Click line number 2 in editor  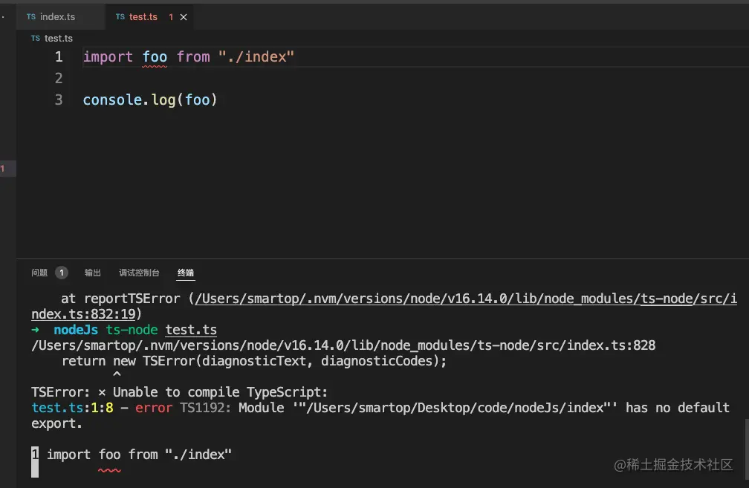59,78
